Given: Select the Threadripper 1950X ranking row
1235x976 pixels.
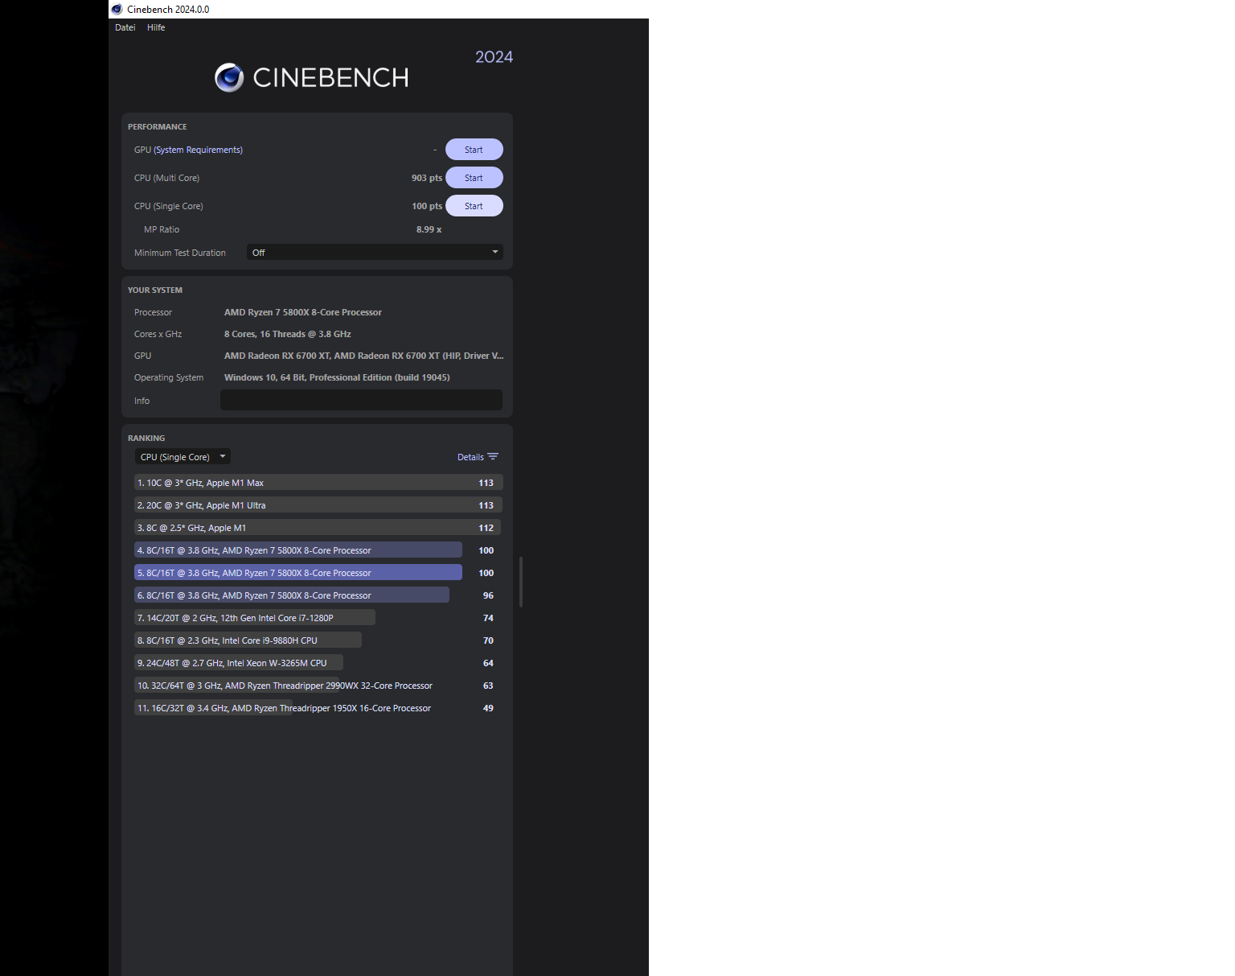Looking at the screenshot, I should 318,708.
